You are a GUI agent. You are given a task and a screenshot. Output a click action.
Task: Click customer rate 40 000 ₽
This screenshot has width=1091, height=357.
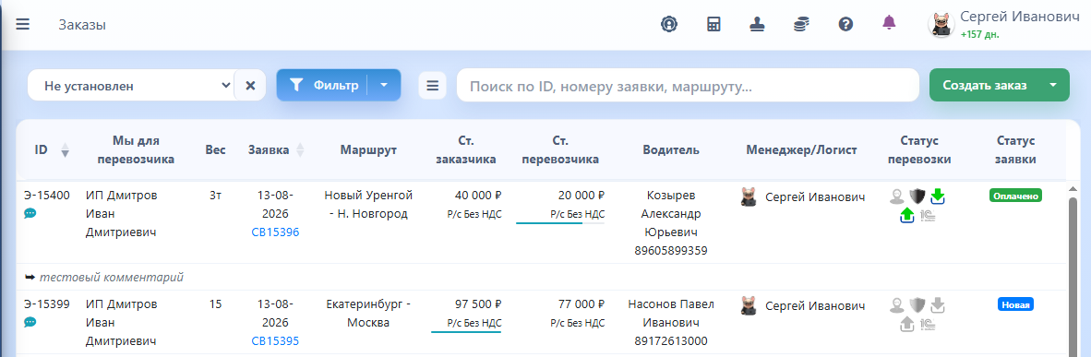(x=478, y=195)
